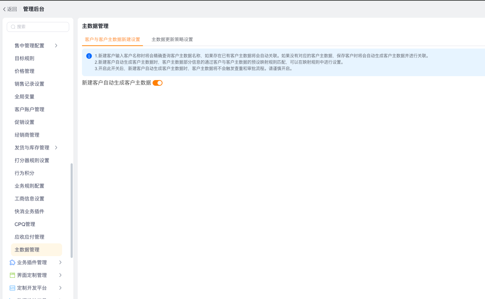Toggle 新建客户自动生成客户主数据 switch off
Screen dimensions: 485x299
pos(158,83)
